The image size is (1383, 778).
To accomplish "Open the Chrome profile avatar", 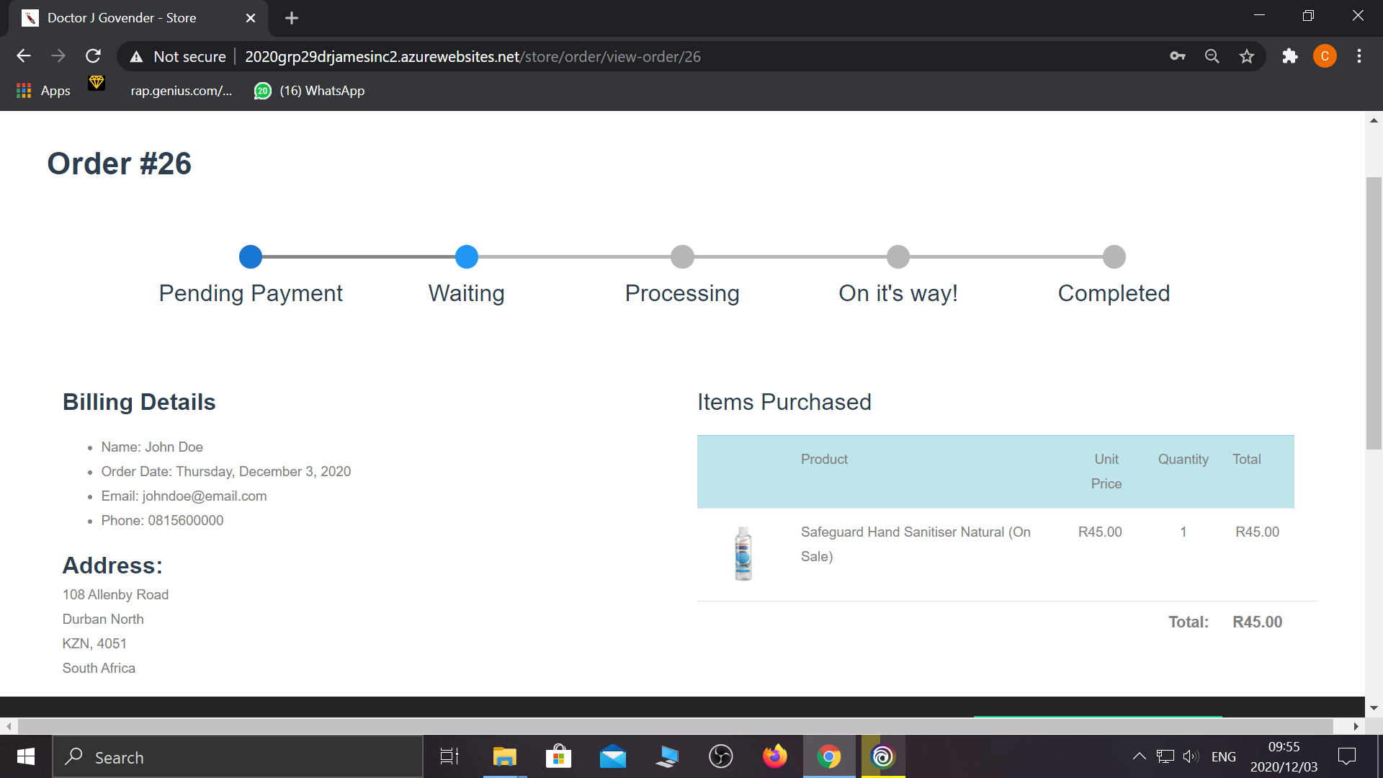I will (1325, 56).
